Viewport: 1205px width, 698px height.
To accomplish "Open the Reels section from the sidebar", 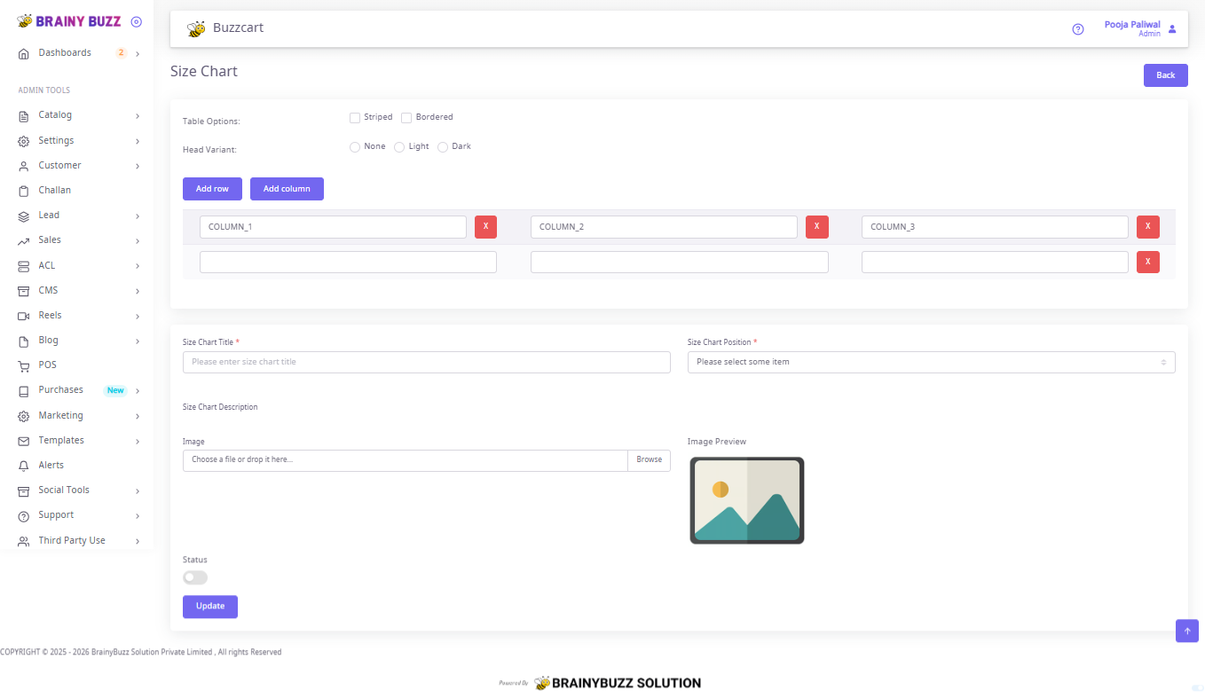I will (22, 315).
